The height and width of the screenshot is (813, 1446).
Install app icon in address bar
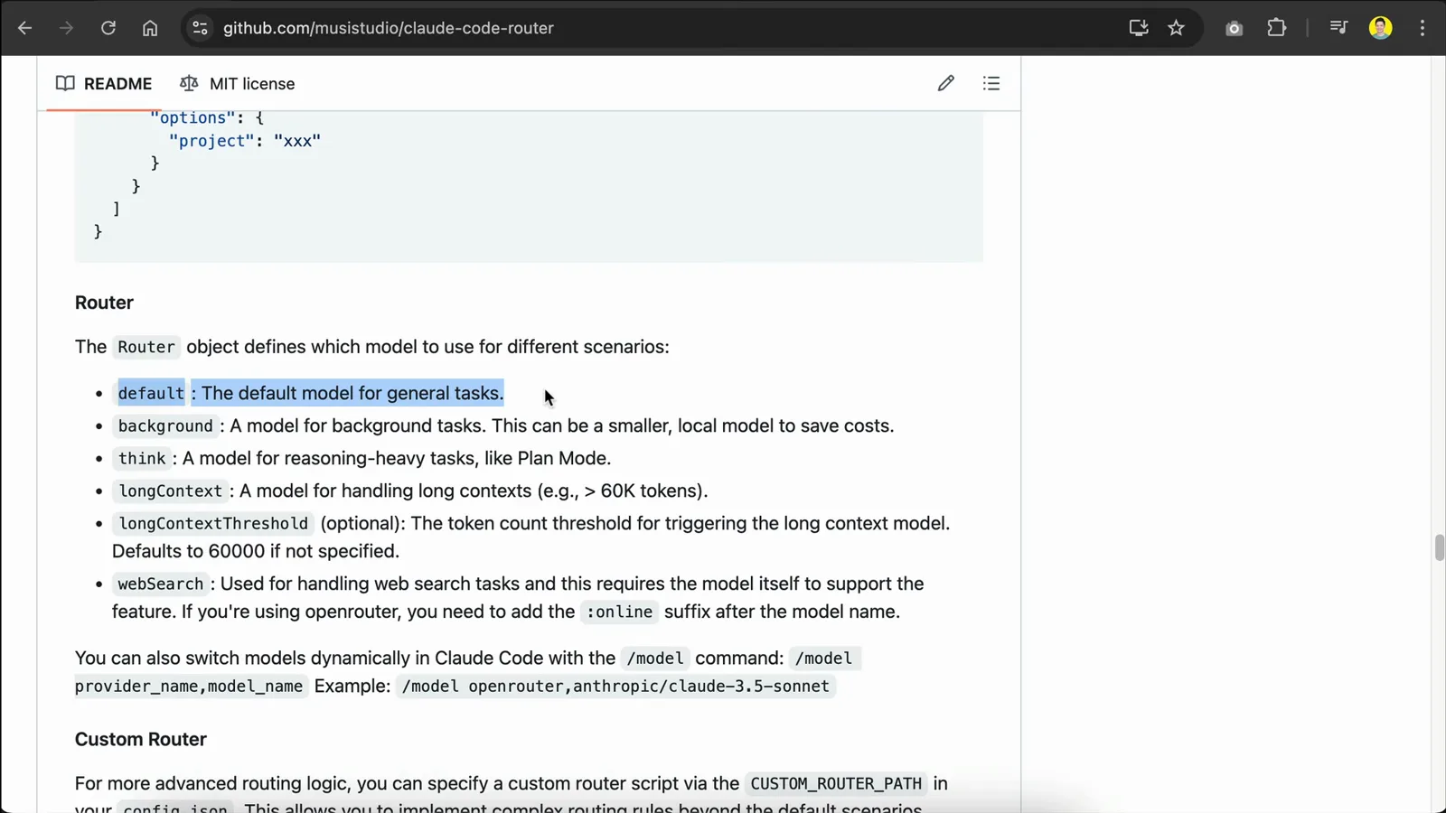1139,28
